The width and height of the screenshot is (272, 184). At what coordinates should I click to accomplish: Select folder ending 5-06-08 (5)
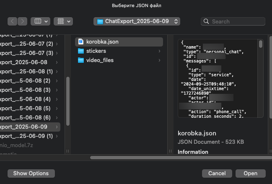[30, 108]
